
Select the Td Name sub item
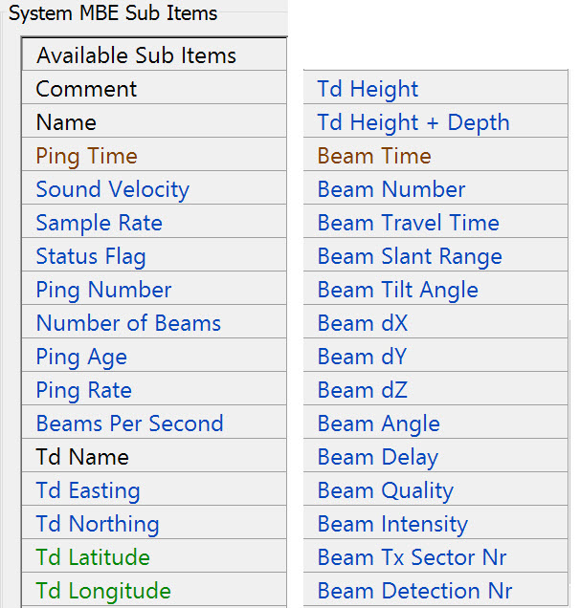click(82, 457)
